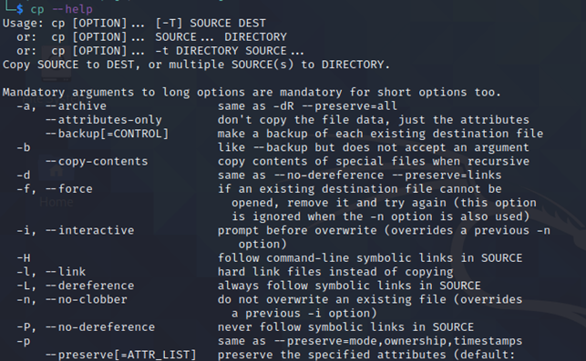Select the '-H' option flag

[x=24, y=257]
